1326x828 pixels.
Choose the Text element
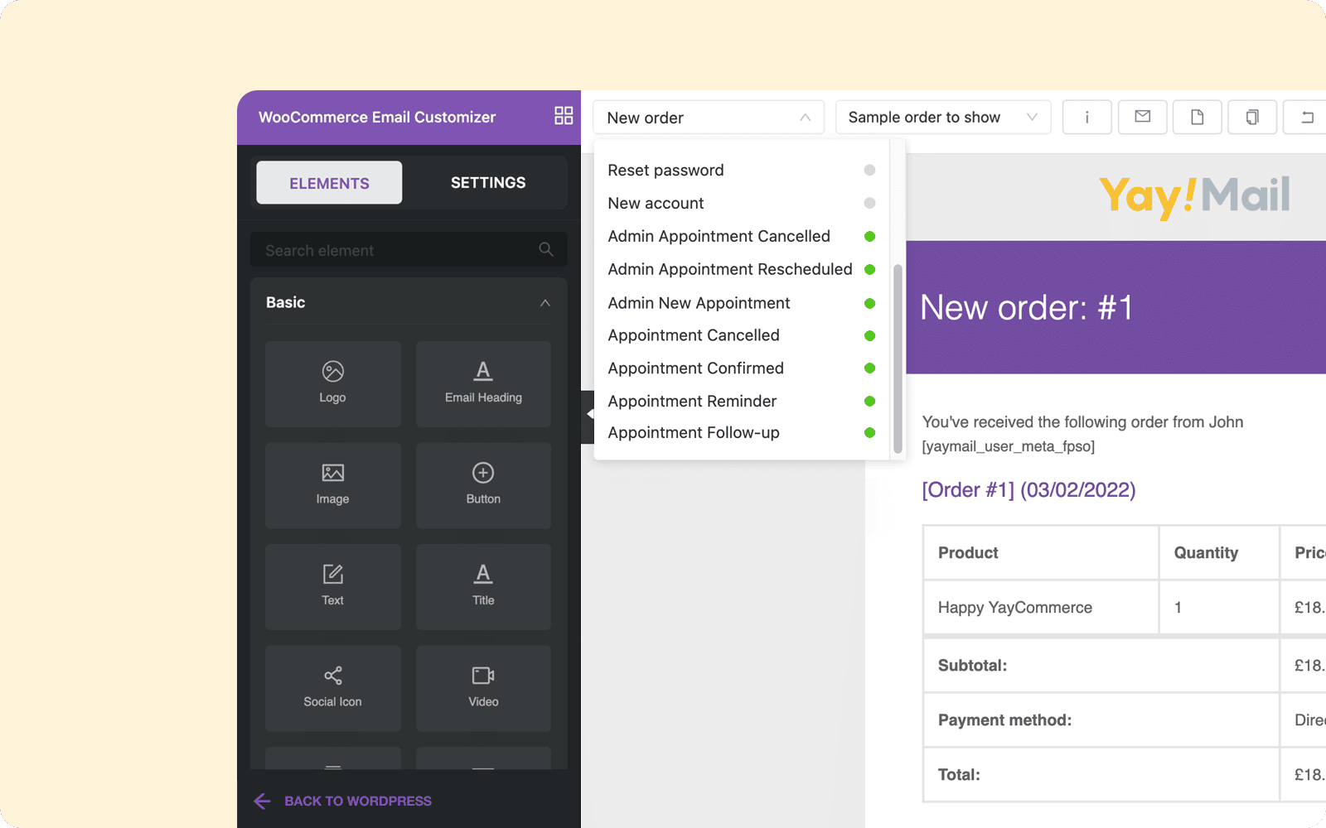coord(333,587)
